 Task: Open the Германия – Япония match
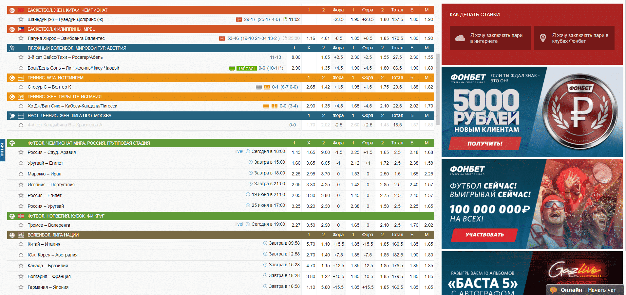point(48,287)
